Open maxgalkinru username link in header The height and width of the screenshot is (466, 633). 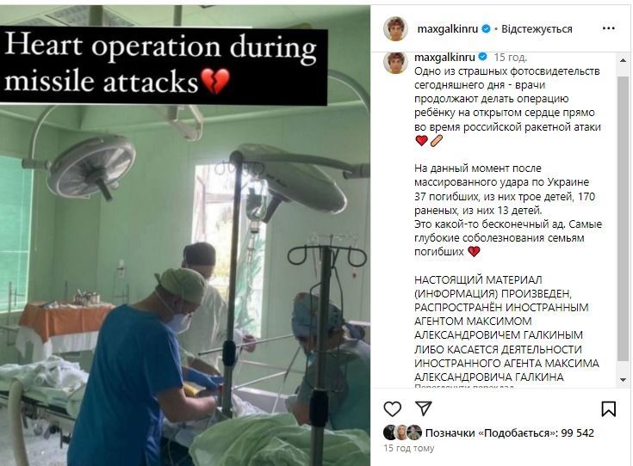pyautogui.click(x=447, y=29)
